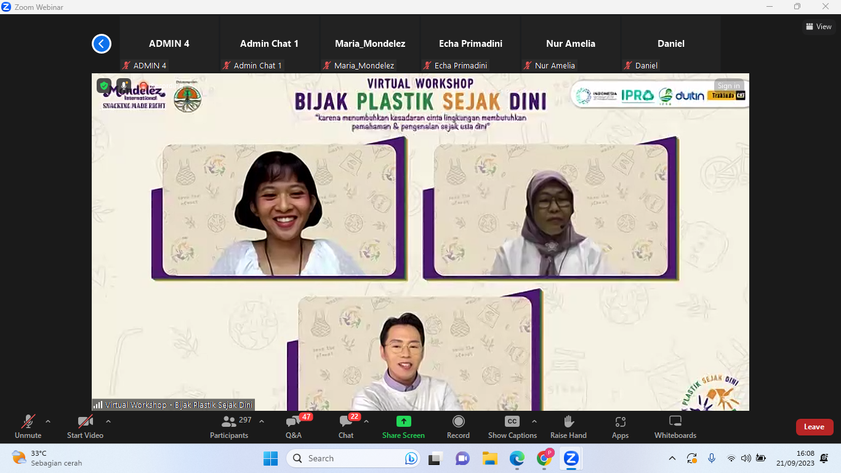The height and width of the screenshot is (473, 841).
Task: Click the red Recording indicator
Action: [x=143, y=86]
